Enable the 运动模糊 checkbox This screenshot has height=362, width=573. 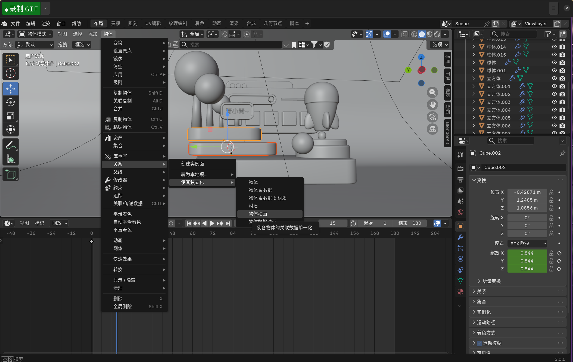(x=479, y=343)
